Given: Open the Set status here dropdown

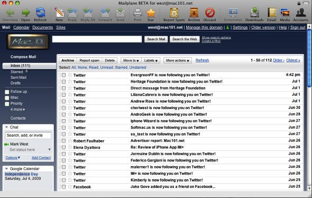Looking at the screenshot, I should pos(50,150).
